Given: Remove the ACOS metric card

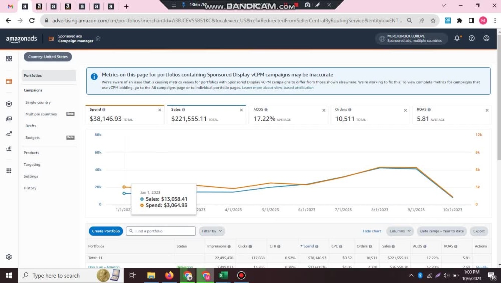Looking at the screenshot, I should pos(324,110).
